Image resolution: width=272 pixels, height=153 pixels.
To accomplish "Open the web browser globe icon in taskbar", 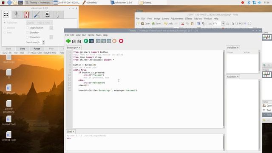I will tap(9, 3).
